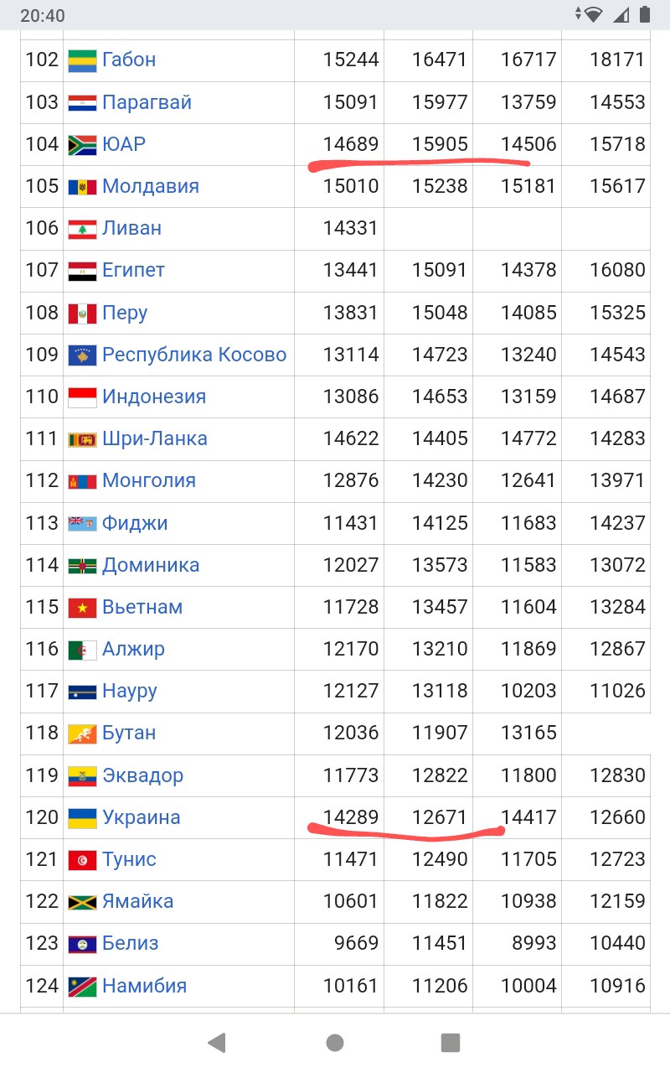The width and height of the screenshot is (670, 1073).
Task: Tap the battery icon in status bar
Action: click(644, 14)
